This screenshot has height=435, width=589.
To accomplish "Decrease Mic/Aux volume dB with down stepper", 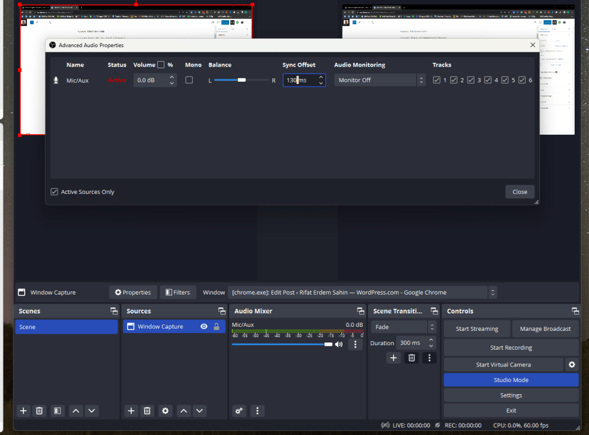I will pos(172,83).
